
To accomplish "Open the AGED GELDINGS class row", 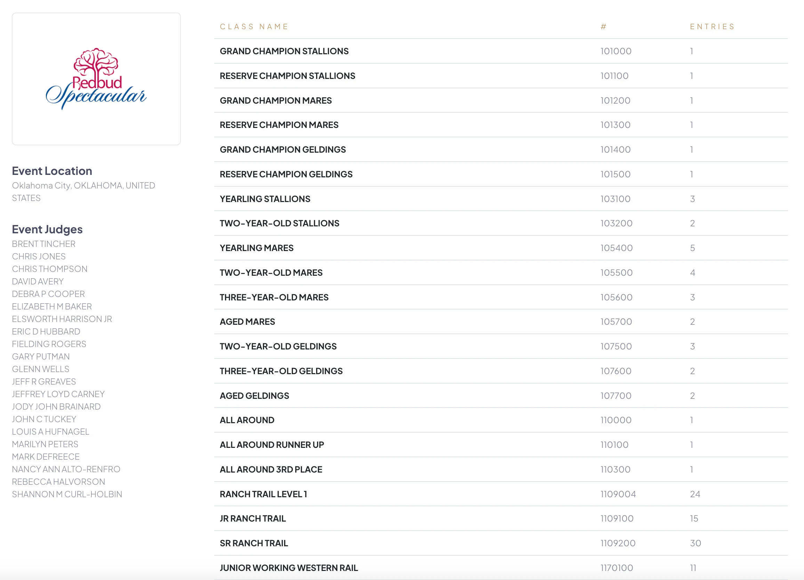I will point(254,395).
